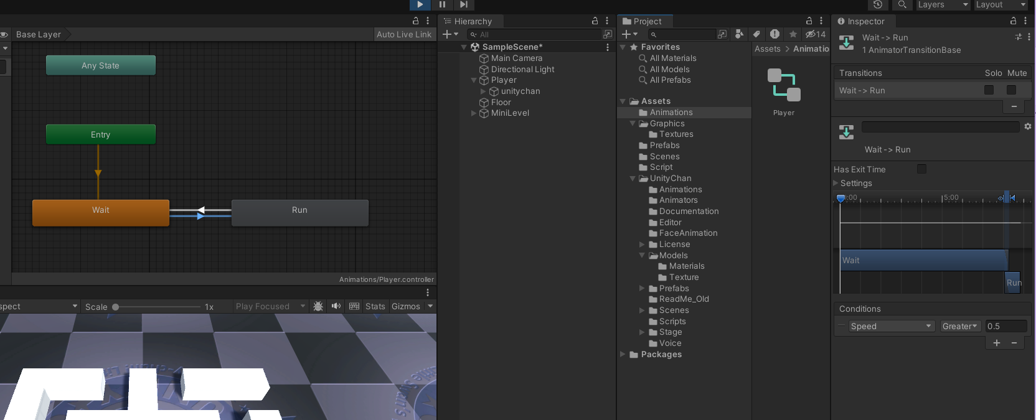1036x420 pixels.
Task: Open the Animator panel kebab menu
Action: pos(428,21)
